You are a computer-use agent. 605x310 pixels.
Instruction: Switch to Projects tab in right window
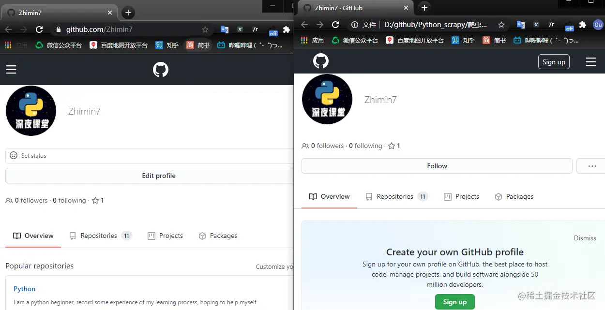click(461, 196)
